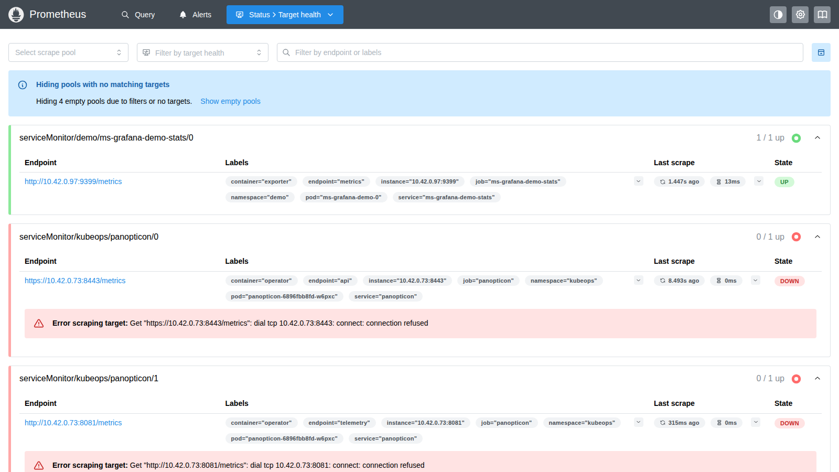Click the "8.493s ago" last scrape badge
Screen dimensions: 839x472
point(679,281)
